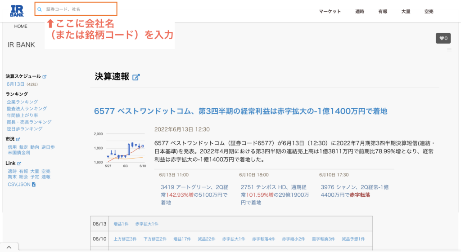This screenshot has height=252, width=461.
Task: Open the 信用 market link
Action: pyautogui.click(x=12, y=147)
